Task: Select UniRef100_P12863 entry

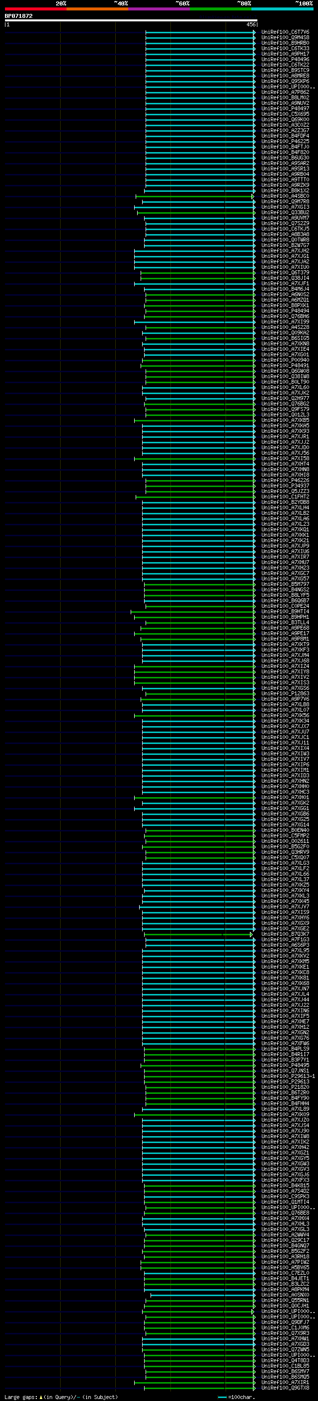Action: [285, 693]
